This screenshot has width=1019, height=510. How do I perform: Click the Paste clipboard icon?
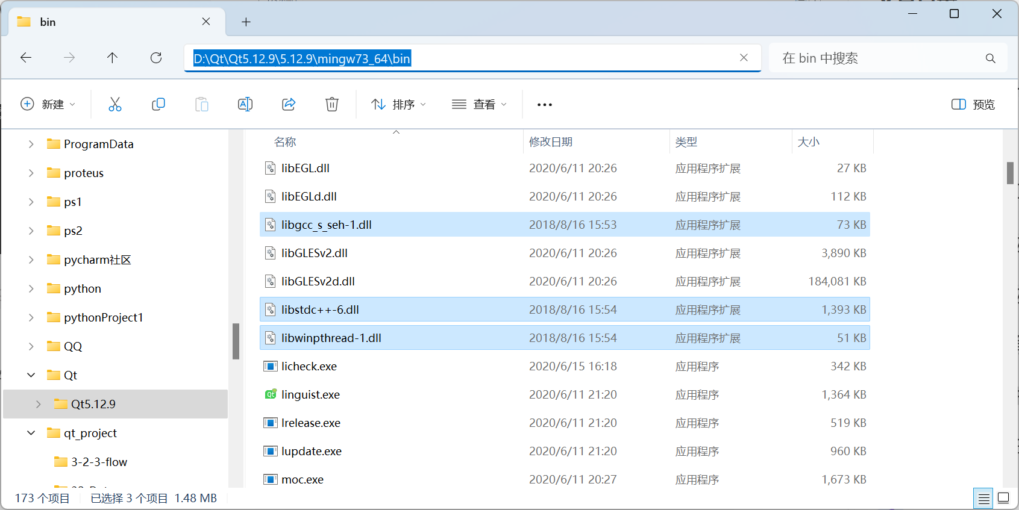pyautogui.click(x=202, y=104)
